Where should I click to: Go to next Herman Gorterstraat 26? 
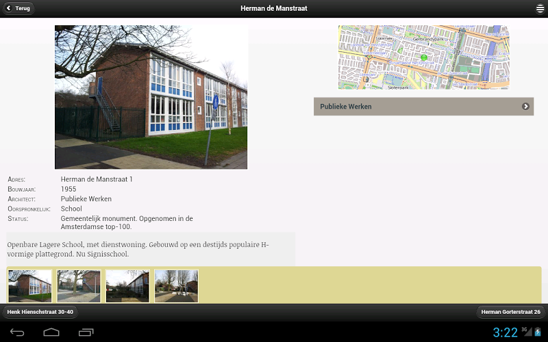point(510,312)
